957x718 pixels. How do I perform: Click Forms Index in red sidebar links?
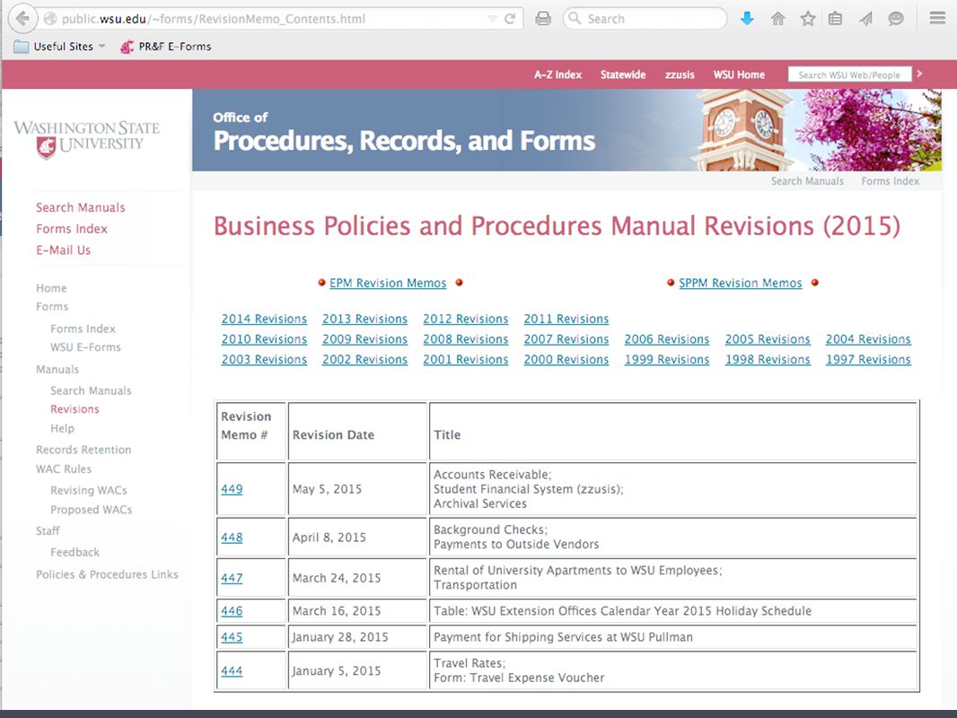[72, 229]
